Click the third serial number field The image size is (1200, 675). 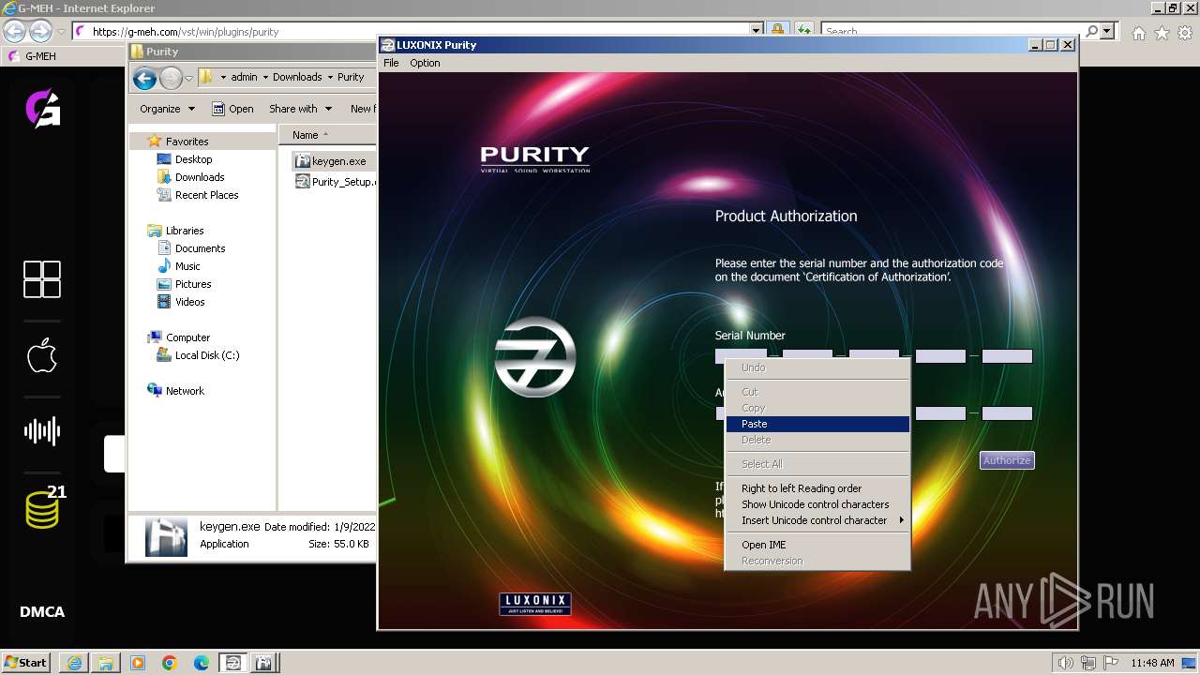[874, 356]
